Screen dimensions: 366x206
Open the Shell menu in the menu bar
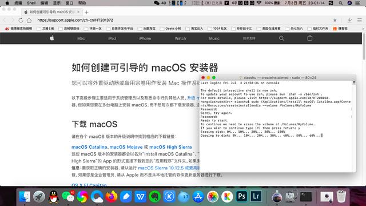(x=31, y=3)
